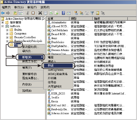The height and width of the screenshot is (120, 137).
Task: Select the Domain Controllers tree item
Action: coord(25,37)
